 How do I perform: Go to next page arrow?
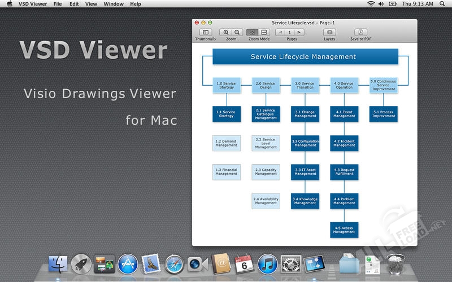point(299,33)
